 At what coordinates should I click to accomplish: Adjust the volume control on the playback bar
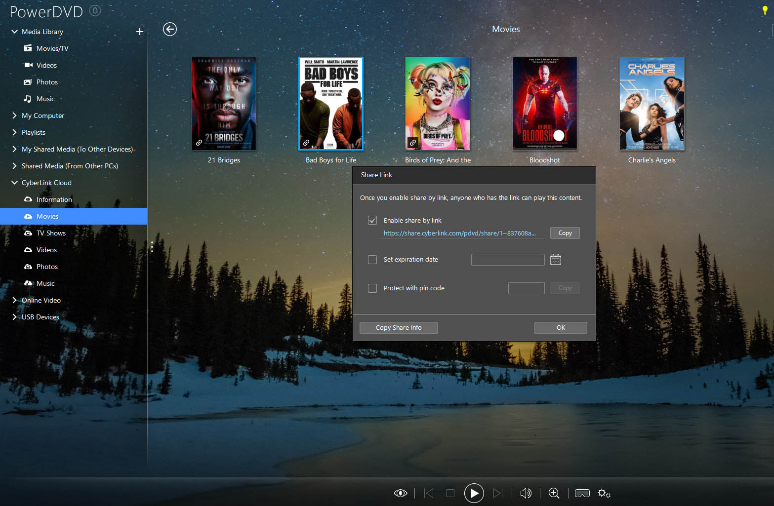tap(526, 493)
